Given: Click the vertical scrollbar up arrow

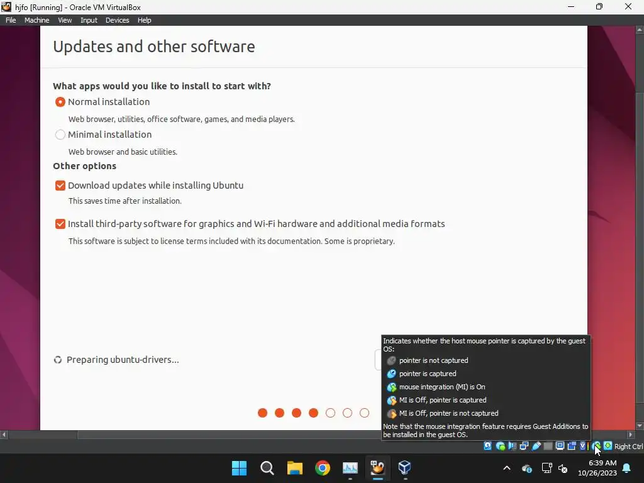Looking at the screenshot, I should tap(640, 30).
